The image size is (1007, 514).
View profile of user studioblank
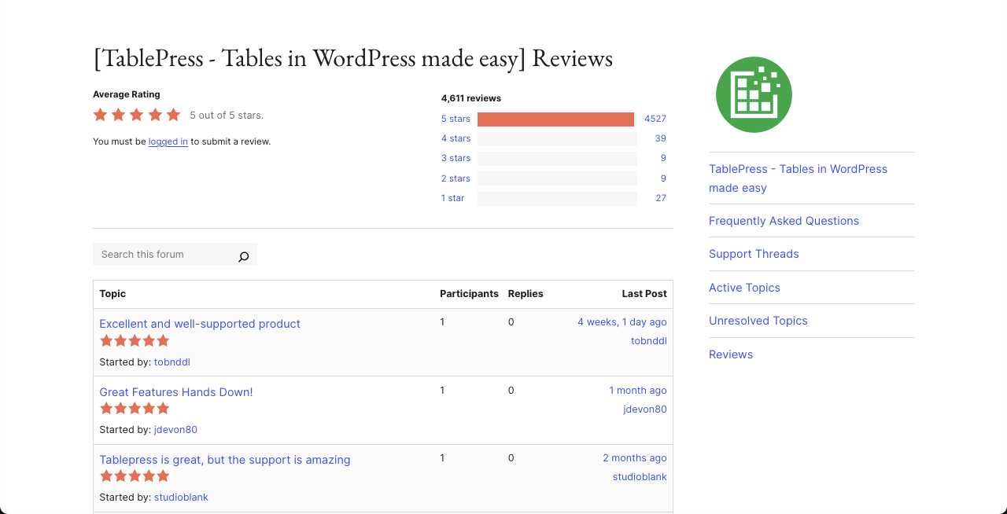click(181, 497)
